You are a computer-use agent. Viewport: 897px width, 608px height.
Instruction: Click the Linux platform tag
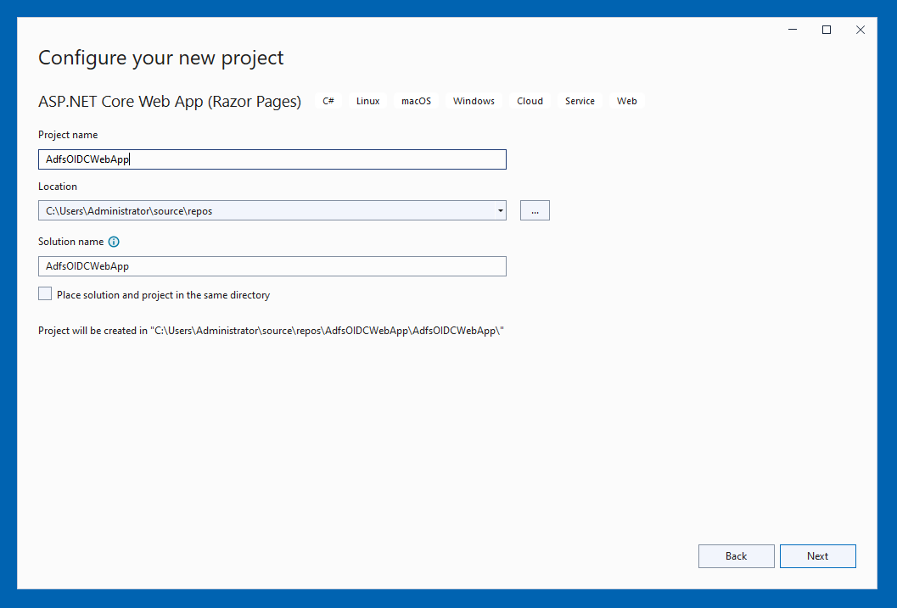[367, 100]
